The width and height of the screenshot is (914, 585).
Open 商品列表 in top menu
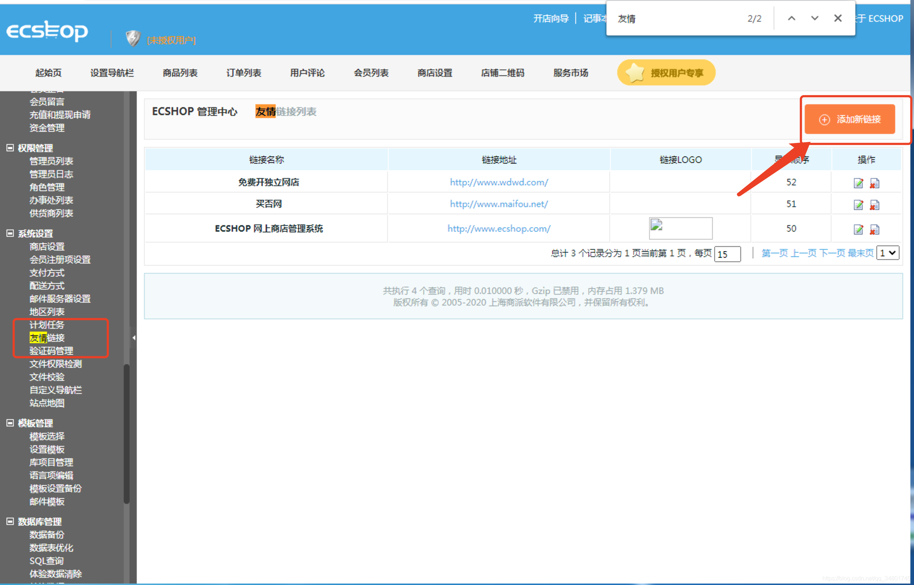[180, 72]
